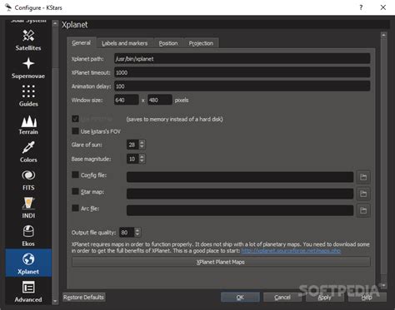Click settings panel scrollbar up arrow
395x310 pixels.
pos(383,35)
